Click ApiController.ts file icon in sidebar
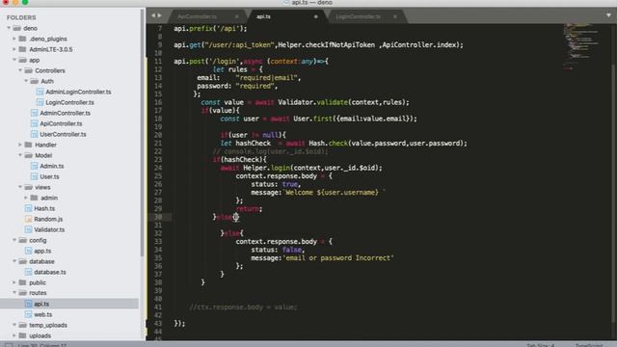 tap(35, 123)
